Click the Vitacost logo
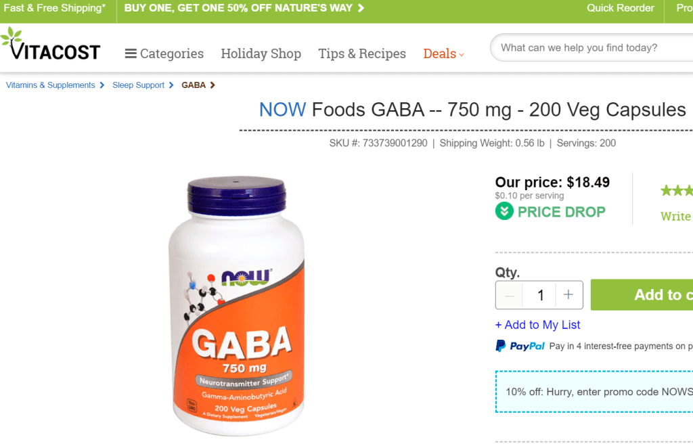 tap(51, 44)
